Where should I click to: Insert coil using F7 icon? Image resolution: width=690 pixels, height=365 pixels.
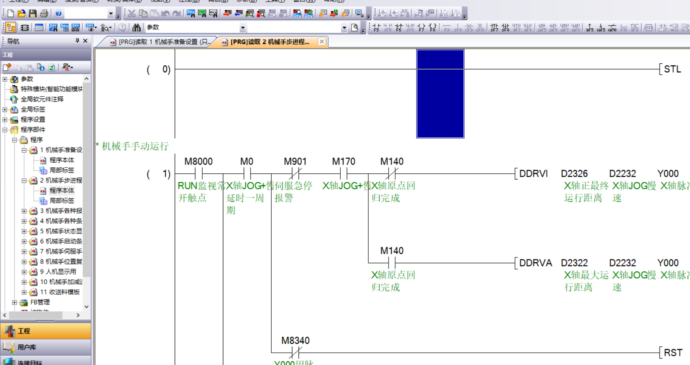point(422,28)
